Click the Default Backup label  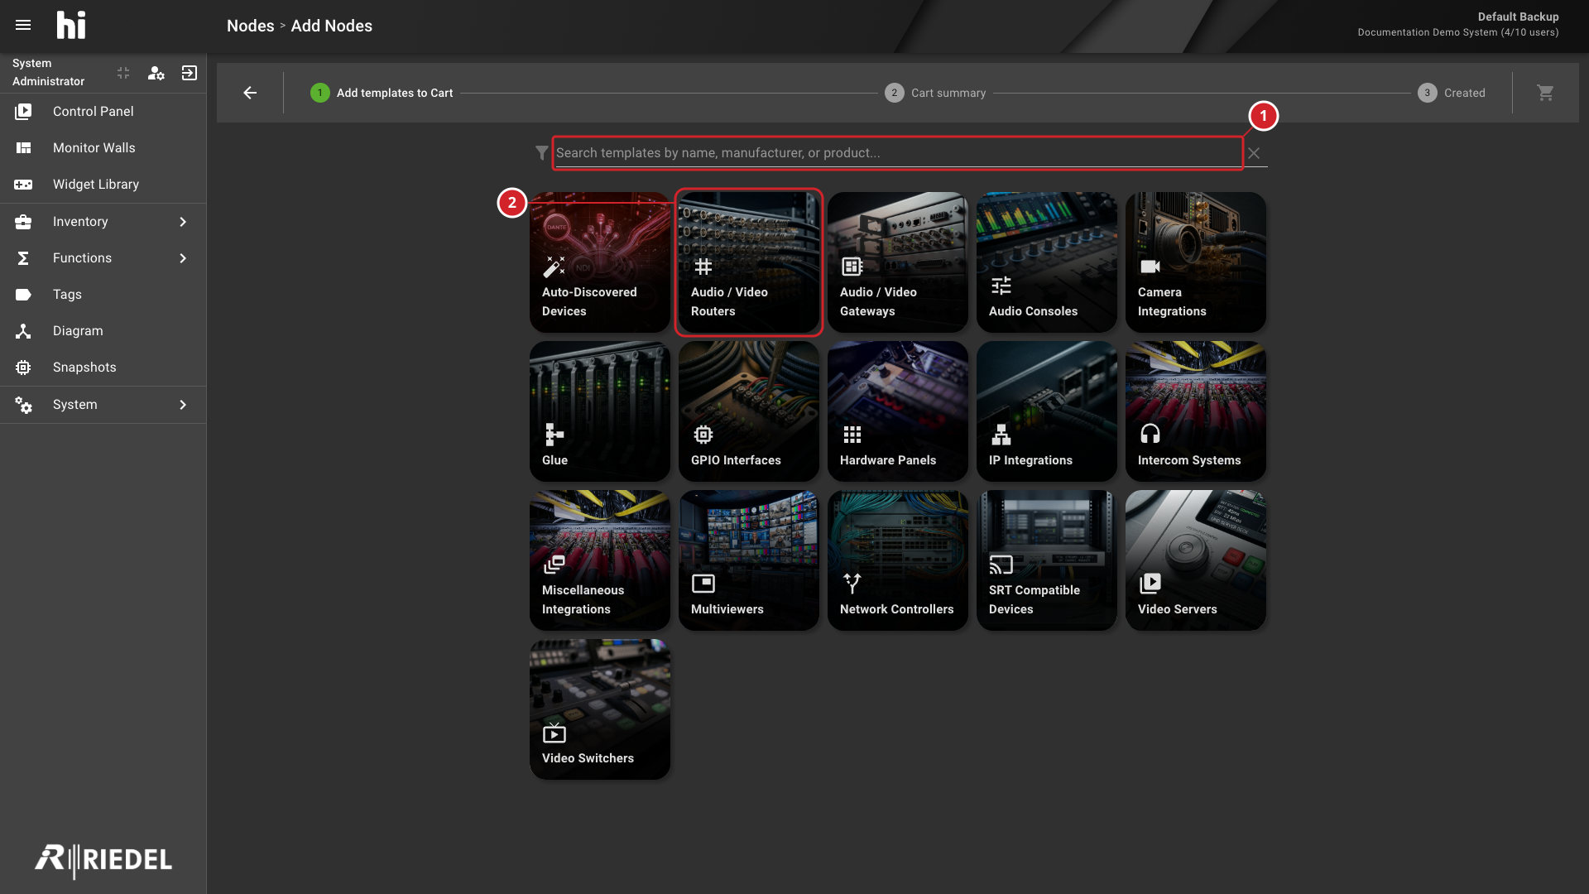tap(1518, 17)
